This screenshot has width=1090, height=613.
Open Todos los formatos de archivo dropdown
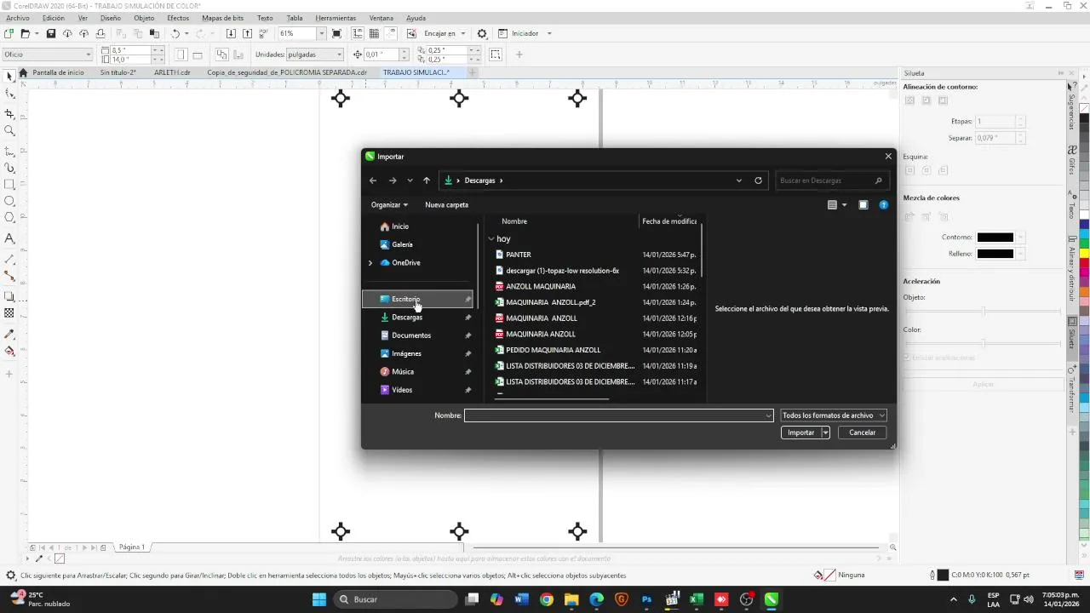834,415
